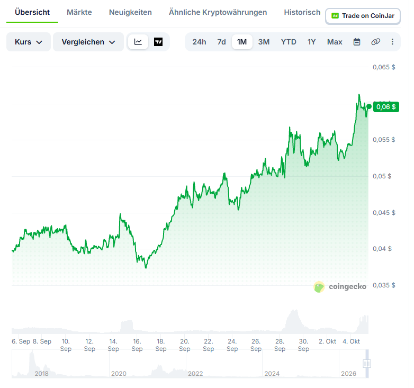Open the calendar date range picker

tap(357, 42)
